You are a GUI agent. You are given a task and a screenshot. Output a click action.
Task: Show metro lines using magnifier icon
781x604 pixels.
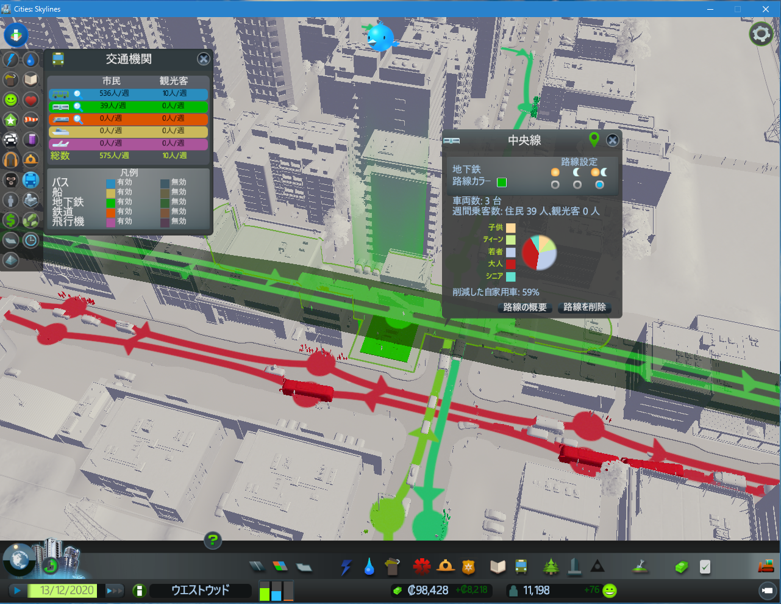(x=78, y=107)
